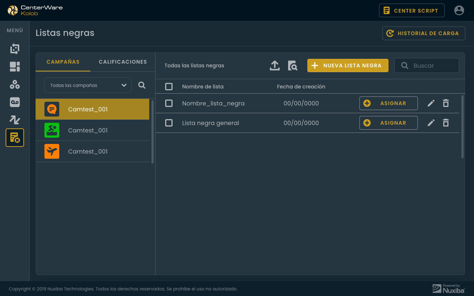Select Camtest_001 campaign with airplane icon

tap(92, 151)
